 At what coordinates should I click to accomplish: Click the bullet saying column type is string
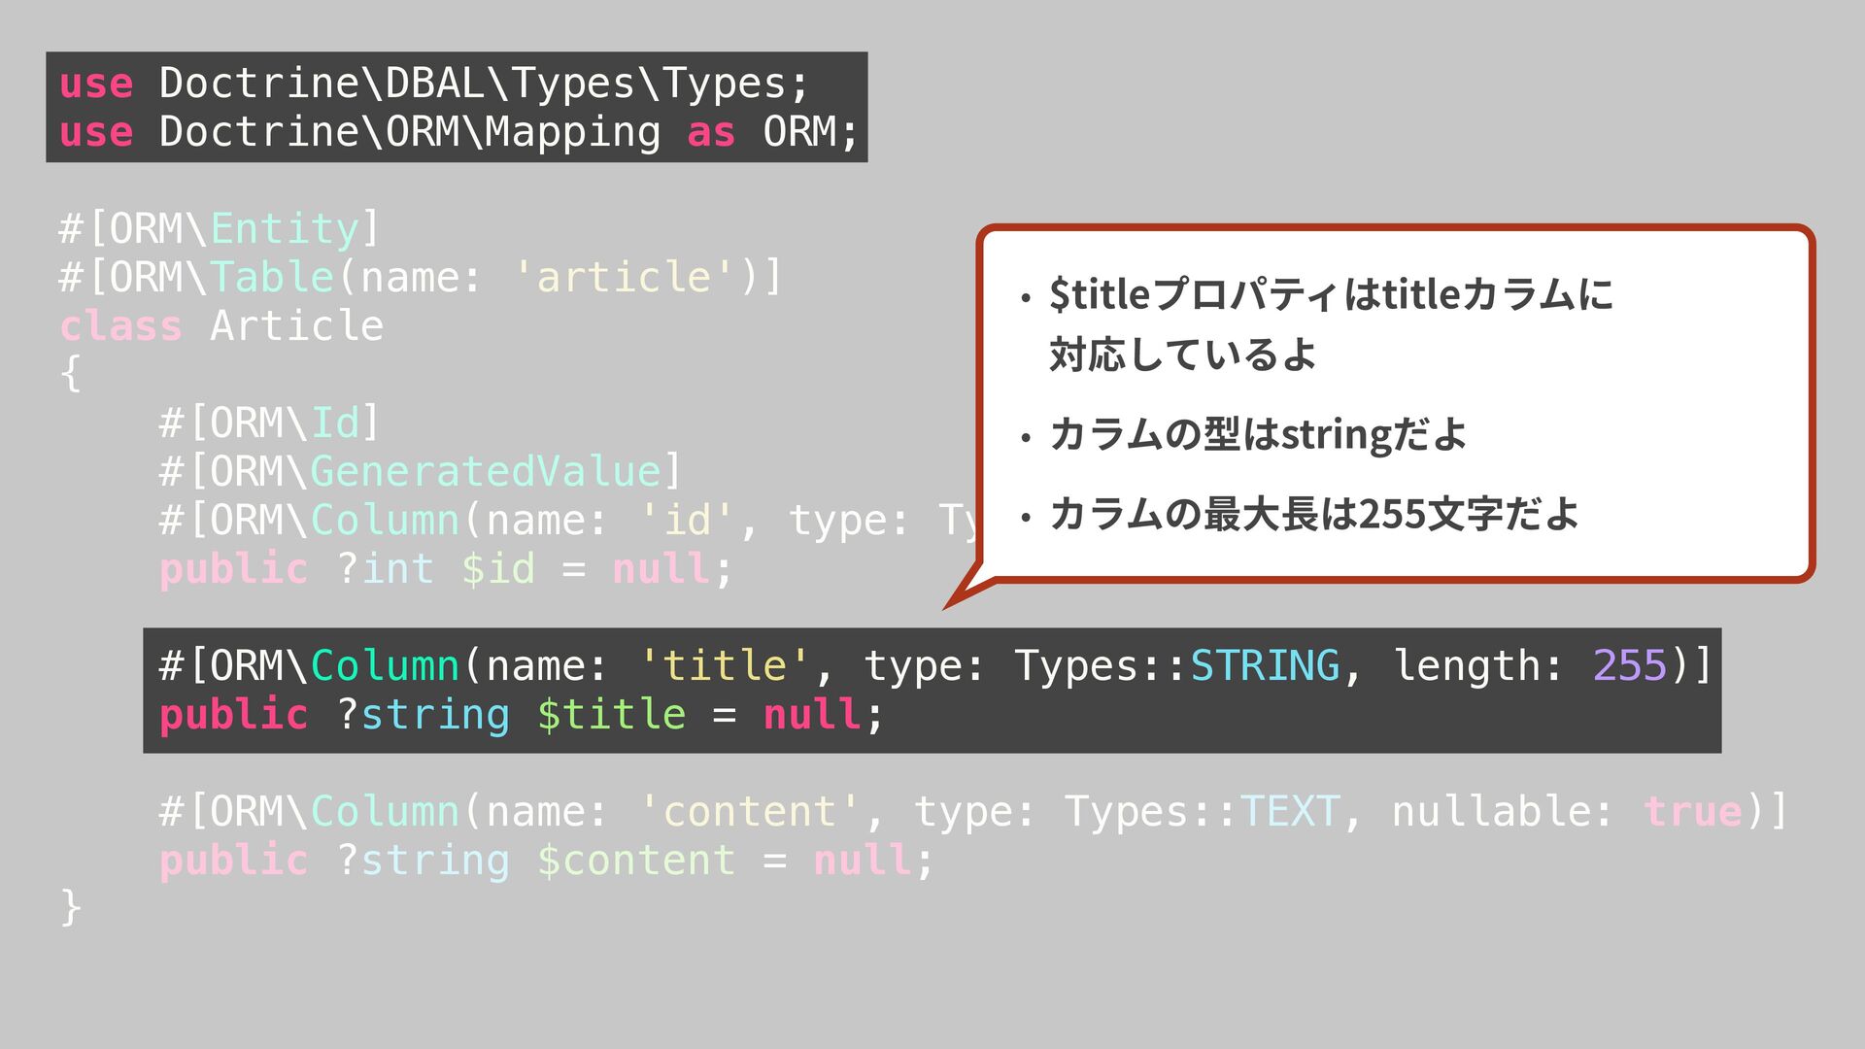pyautogui.click(x=1258, y=434)
